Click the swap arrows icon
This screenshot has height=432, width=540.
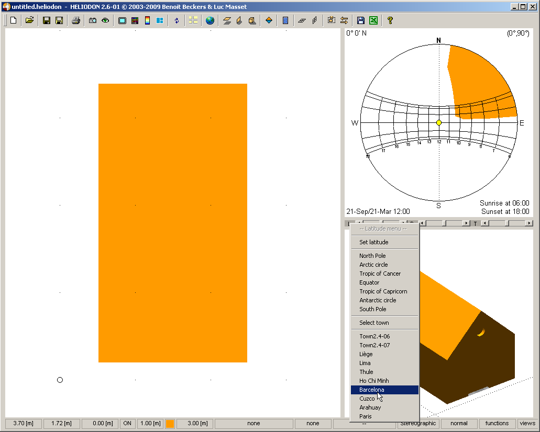[344, 20]
